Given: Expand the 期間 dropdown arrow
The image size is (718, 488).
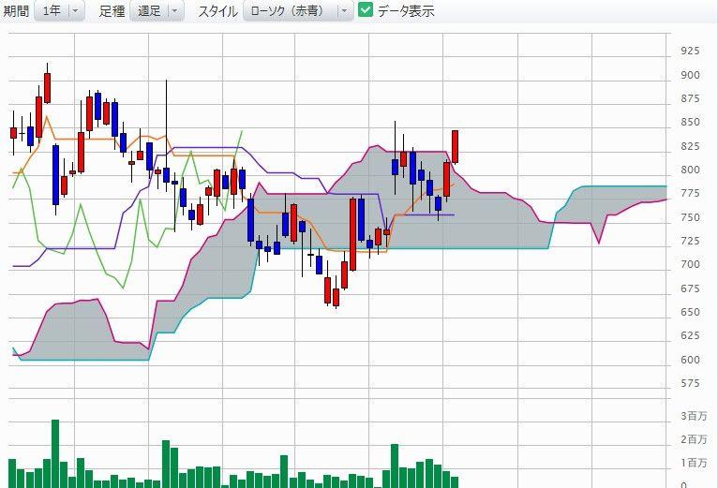Looking at the screenshot, I should coord(77,10).
